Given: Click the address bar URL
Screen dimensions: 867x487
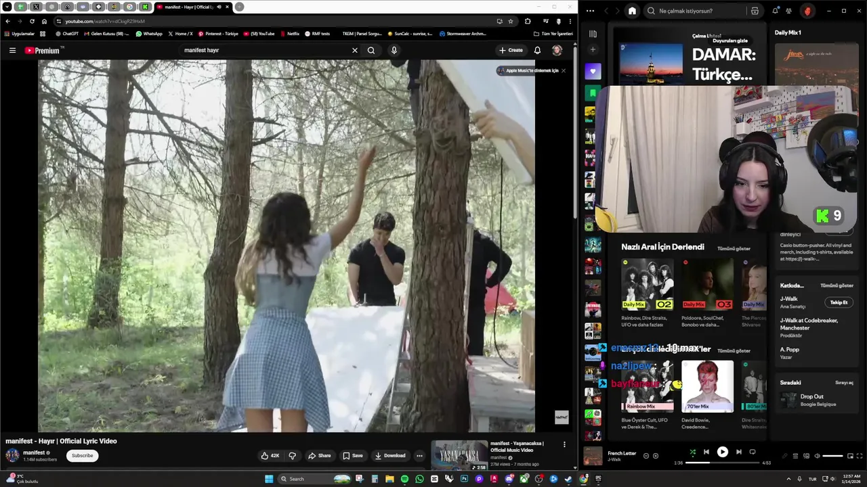Looking at the screenshot, I should click(x=105, y=21).
